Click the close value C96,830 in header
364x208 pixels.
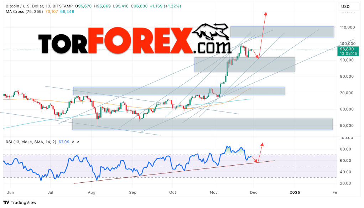tap(139, 6)
